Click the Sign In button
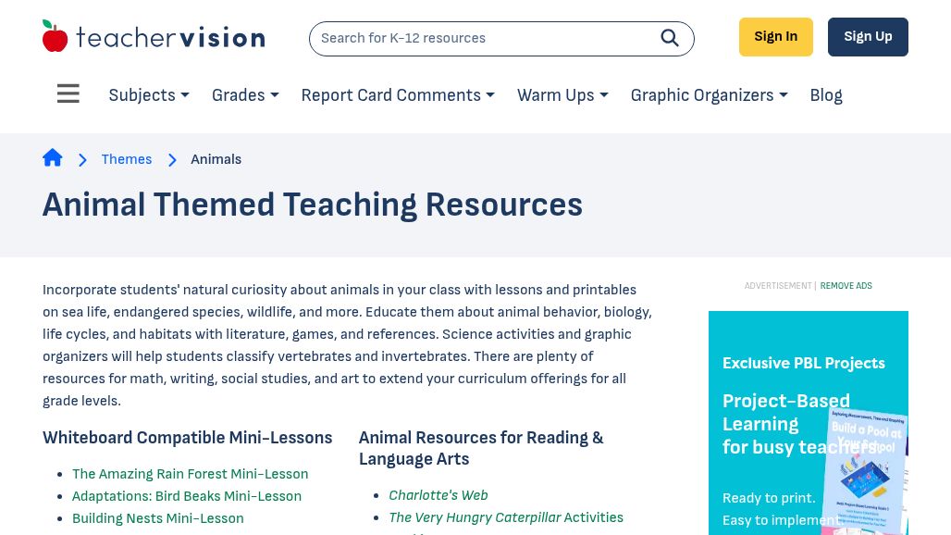This screenshot has width=951, height=535. point(775,36)
